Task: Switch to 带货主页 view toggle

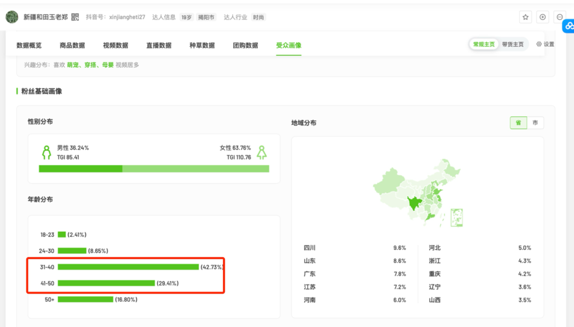Action: tap(512, 45)
